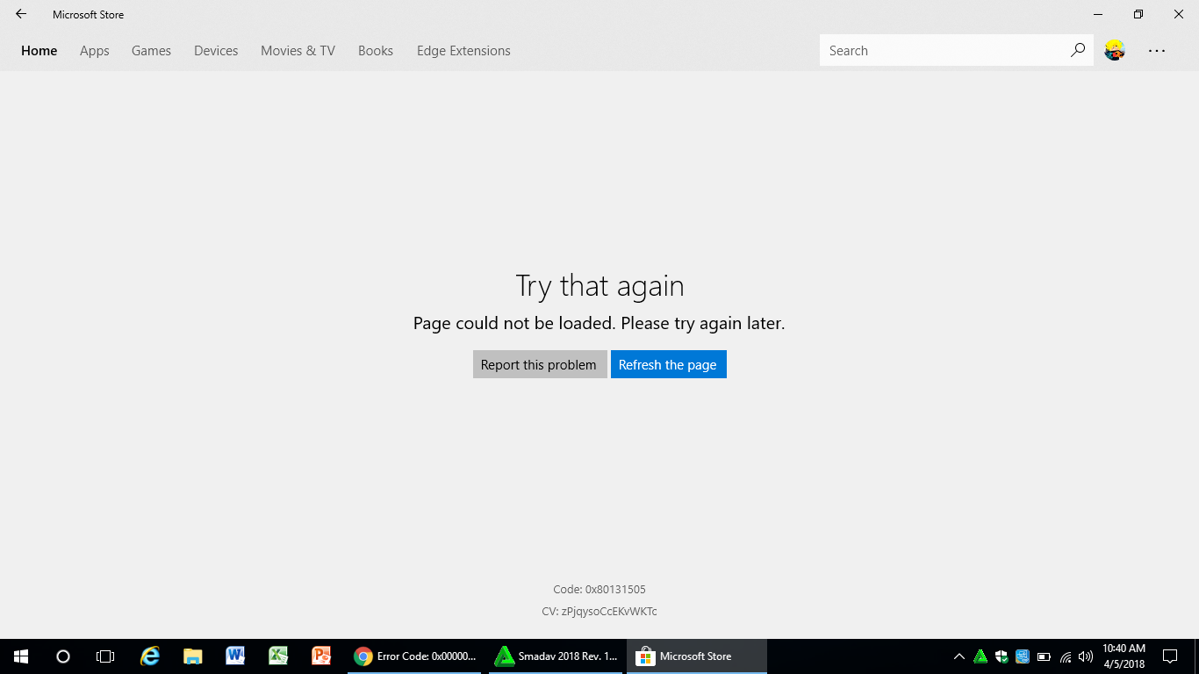This screenshot has width=1199, height=674.
Task: Select the CV zPjqysoCcEKvWKTc text
Action: pyautogui.click(x=599, y=612)
